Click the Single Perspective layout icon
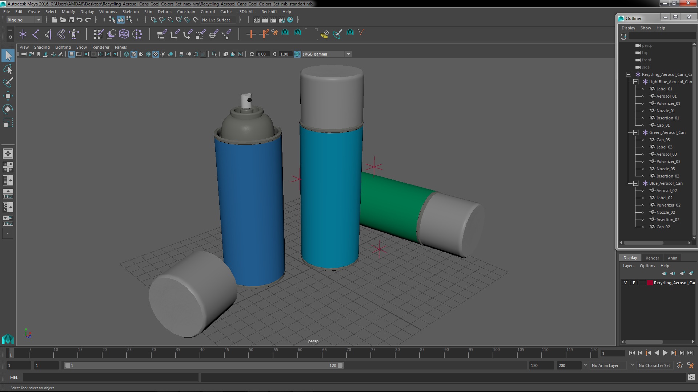 pyautogui.click(x=8, y=154)
